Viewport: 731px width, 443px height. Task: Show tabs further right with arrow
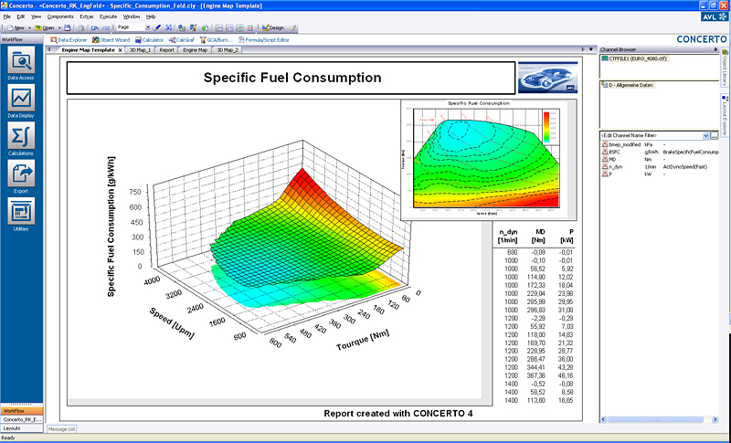click(582, 49)
